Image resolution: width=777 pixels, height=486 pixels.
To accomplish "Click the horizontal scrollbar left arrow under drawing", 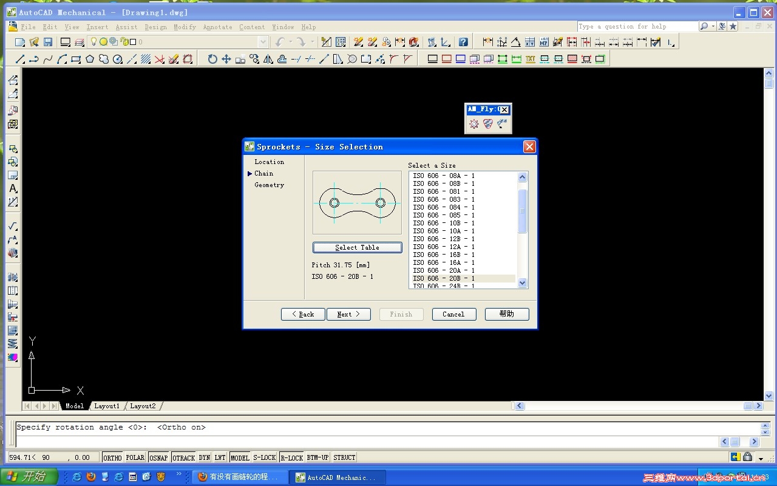I will [520, 406].
